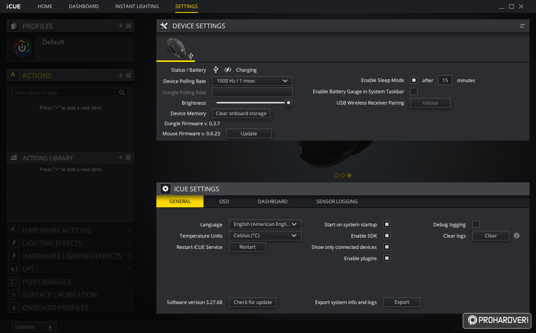Expand the Performance section
The width and height of the screenshot is (536, 333).
point(70,281)
